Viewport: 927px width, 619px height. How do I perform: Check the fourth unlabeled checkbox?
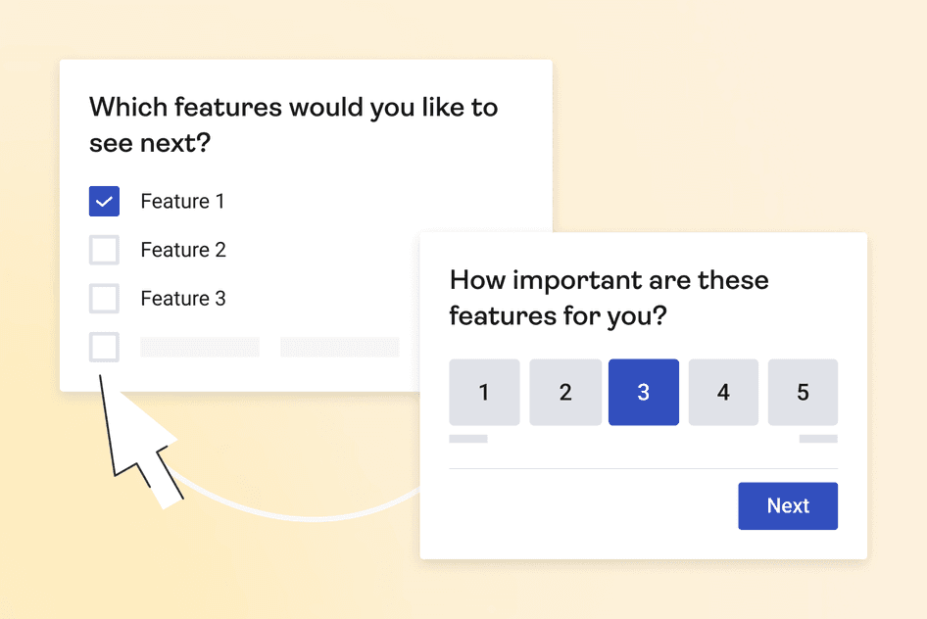point(104,347)
